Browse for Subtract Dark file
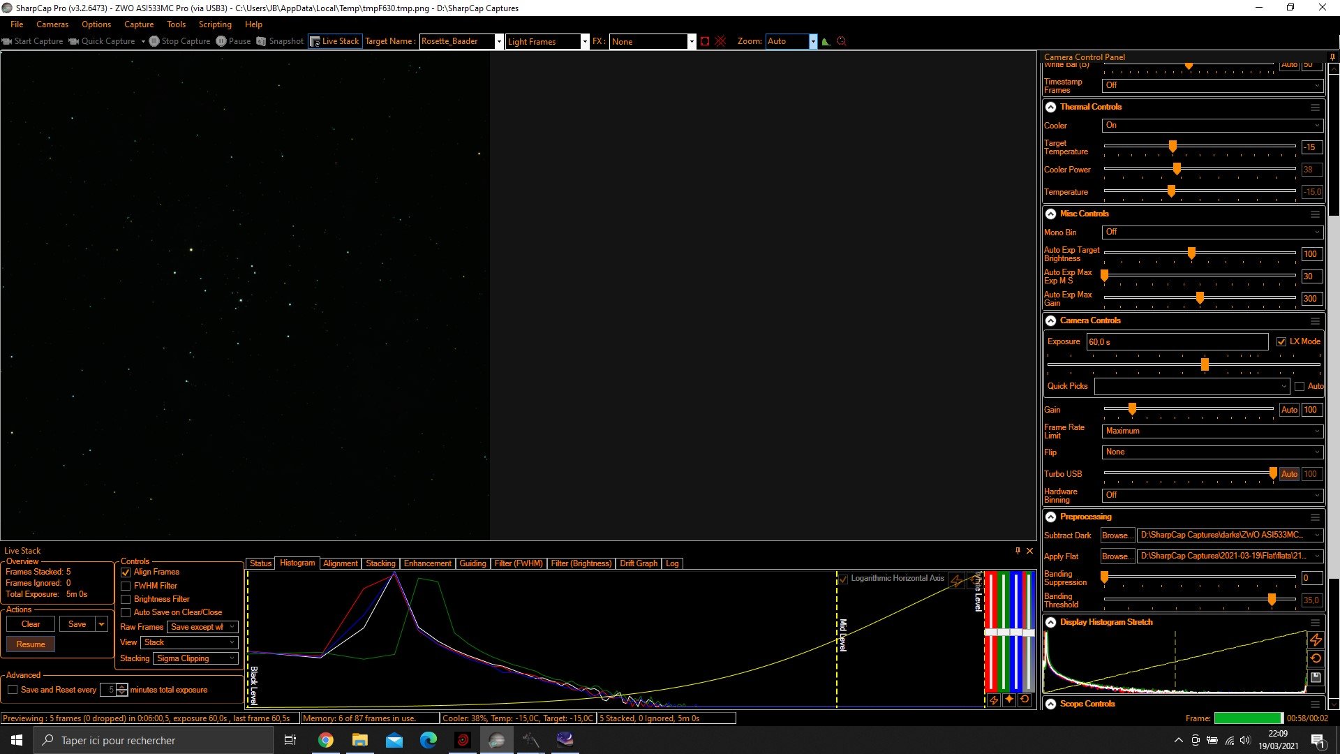Viewport: 1340px width, 754px height. point(1117,535)
